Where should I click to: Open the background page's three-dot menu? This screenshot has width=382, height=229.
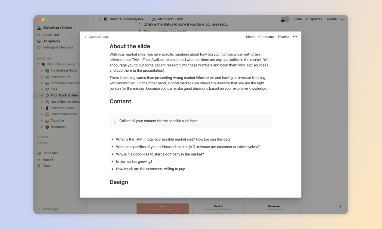coord(342,19)
